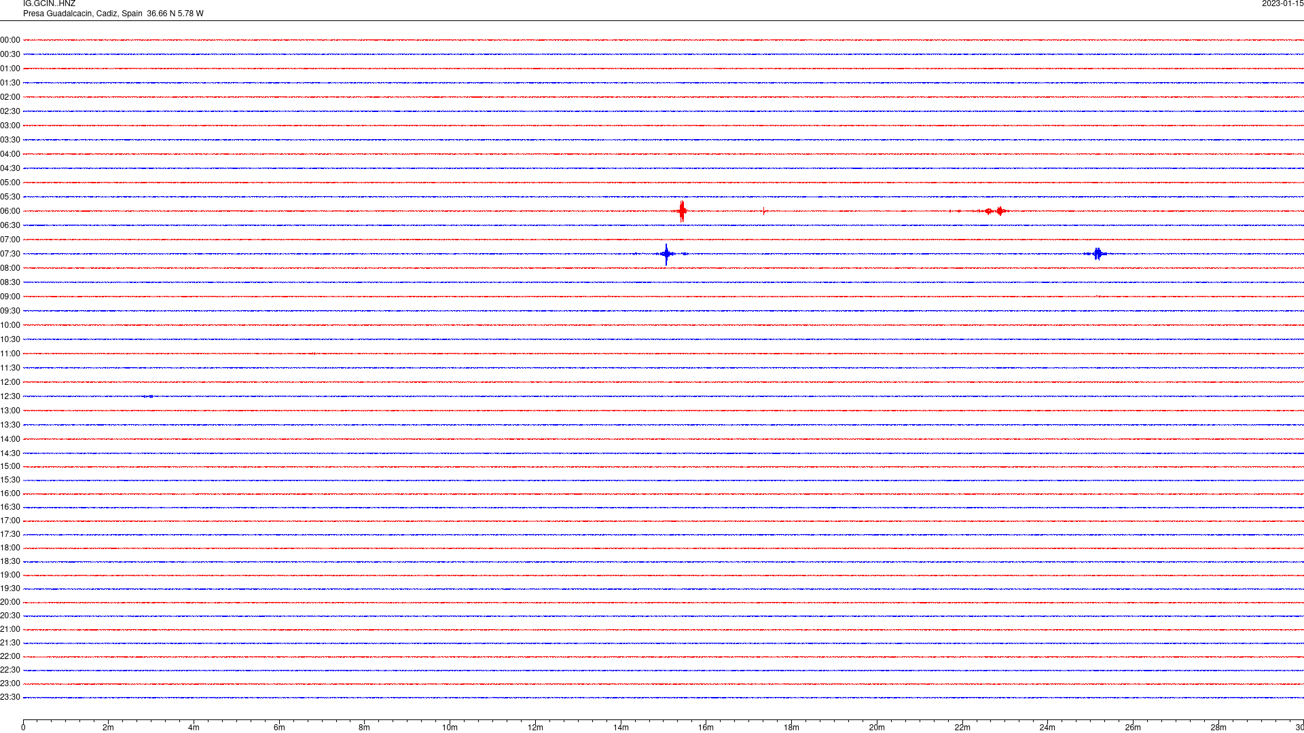Click the 0 axis origin label
The width and height of the screenshot is (1304, 733).
[x=23, y=728]
